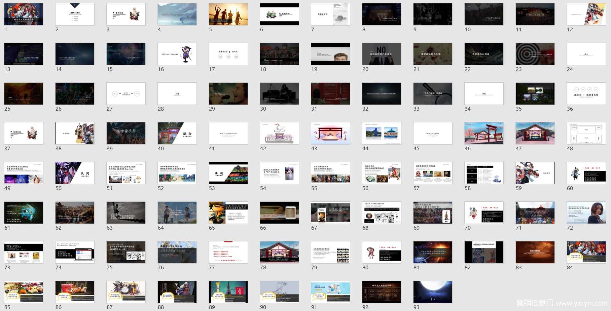This screenshot has width=611, height=311.
Task: Select slide thumbnail 19 with man's face
Action: pyautogui.click(x=330, y=54)
